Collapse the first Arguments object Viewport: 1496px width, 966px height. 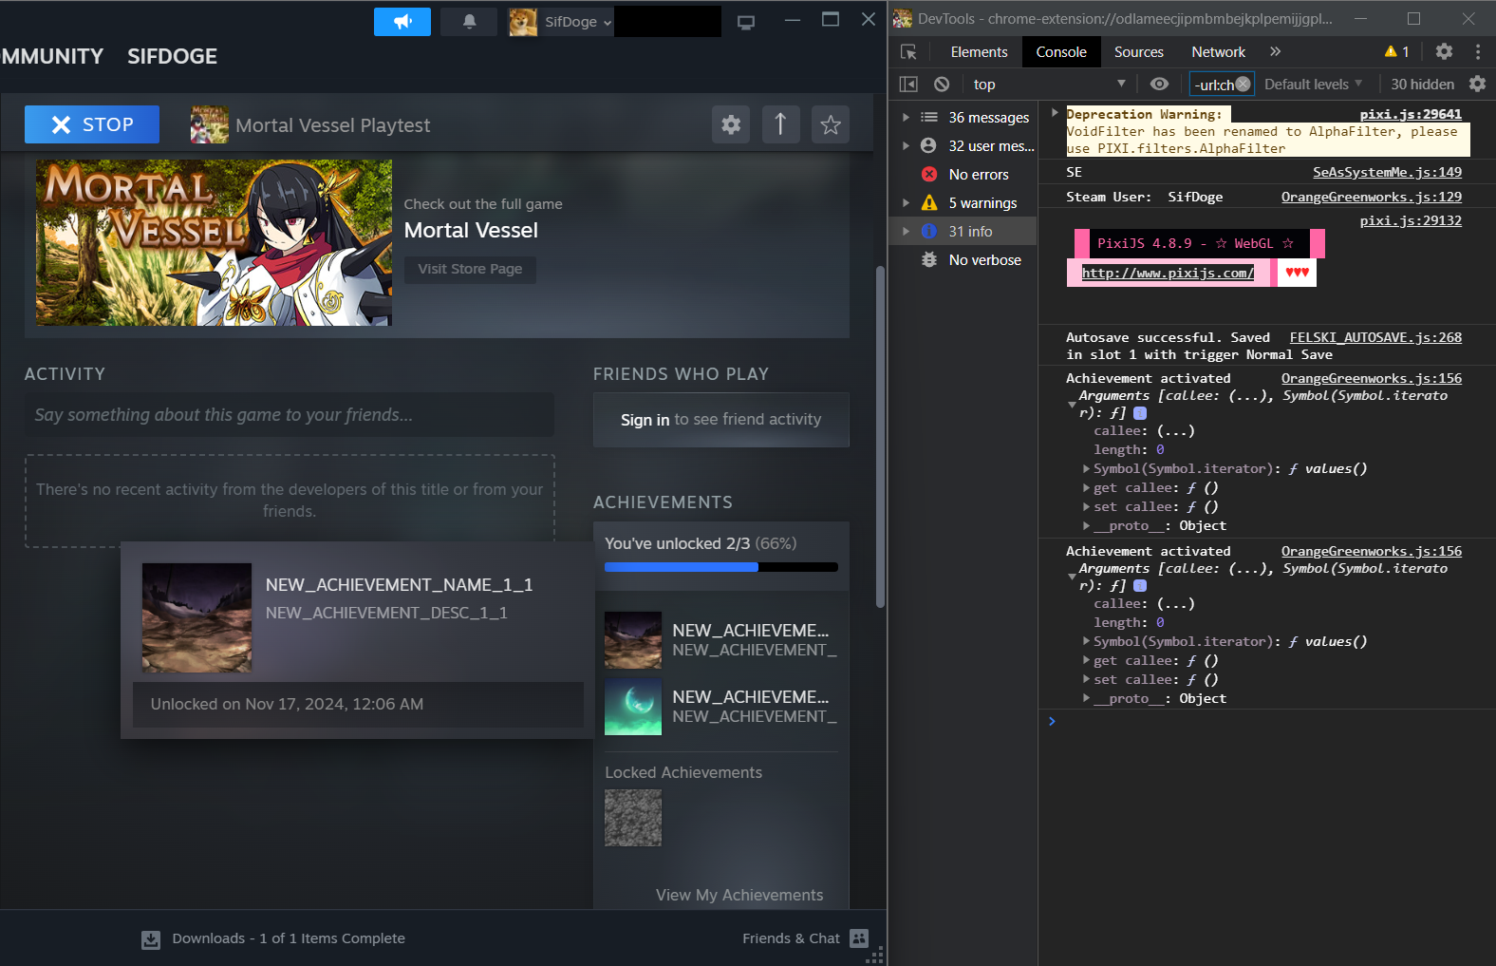tap(1072, 405)
